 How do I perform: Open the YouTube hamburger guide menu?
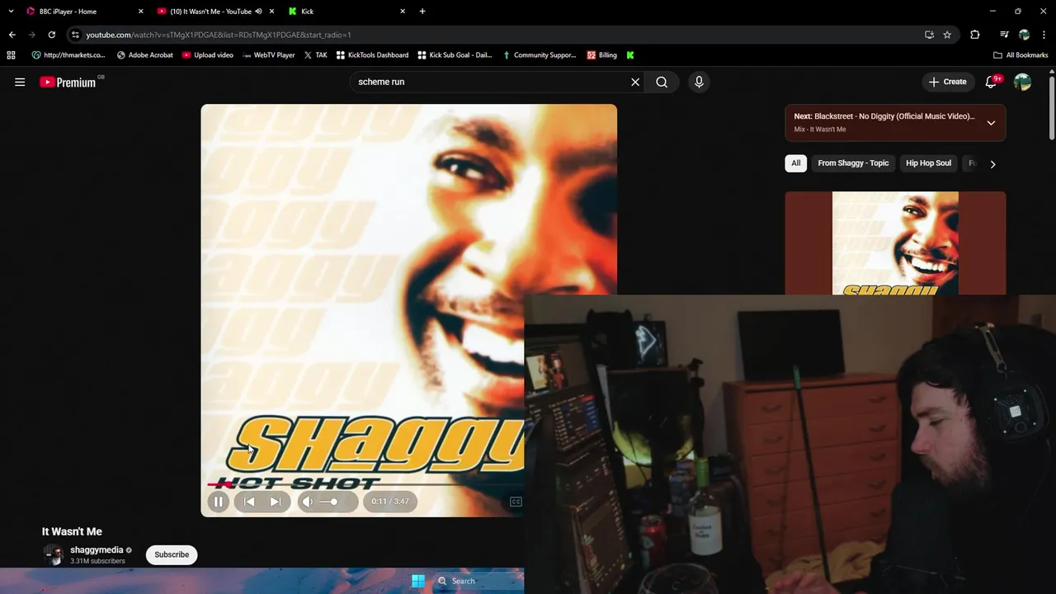click(20, 82)
